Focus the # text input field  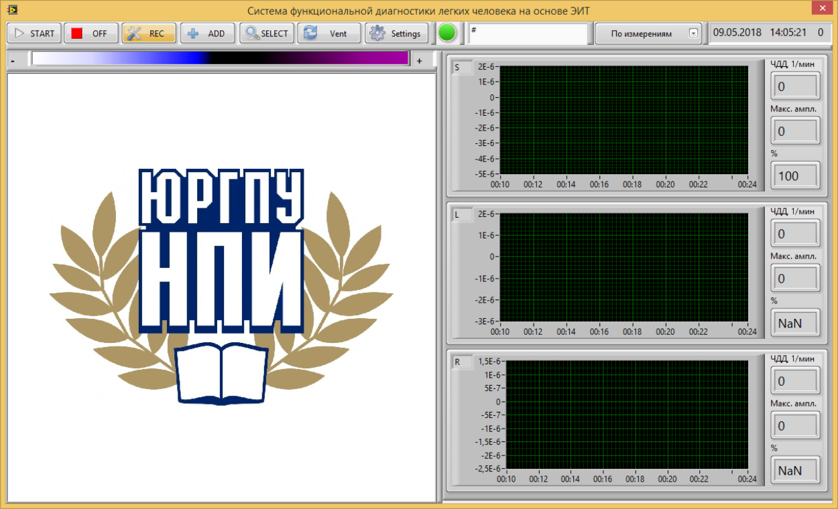[528, 33]
